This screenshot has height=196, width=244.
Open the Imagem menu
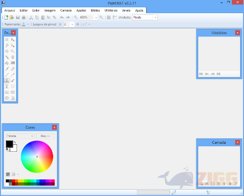point(50,10)
